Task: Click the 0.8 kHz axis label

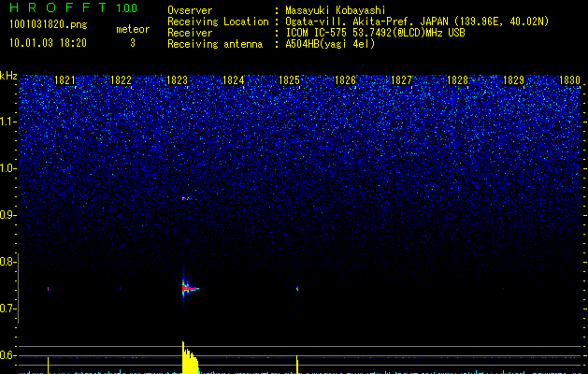Action: click(x=7, y=262)
